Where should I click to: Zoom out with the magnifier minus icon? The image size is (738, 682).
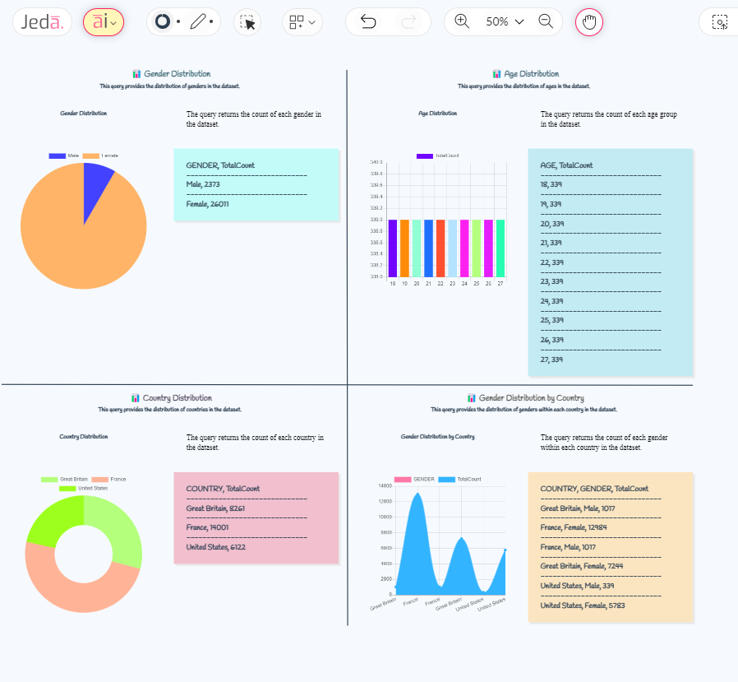[x=546, y=22]
